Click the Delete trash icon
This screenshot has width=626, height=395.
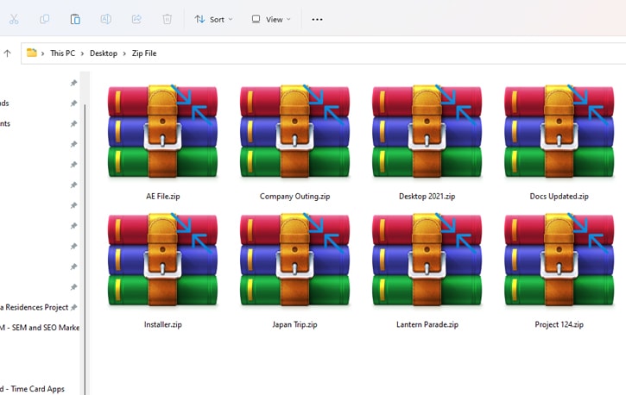point(167,19)
